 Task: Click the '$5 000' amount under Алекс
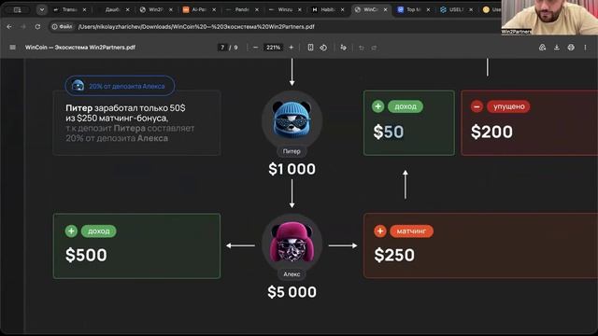coord(292,292)
